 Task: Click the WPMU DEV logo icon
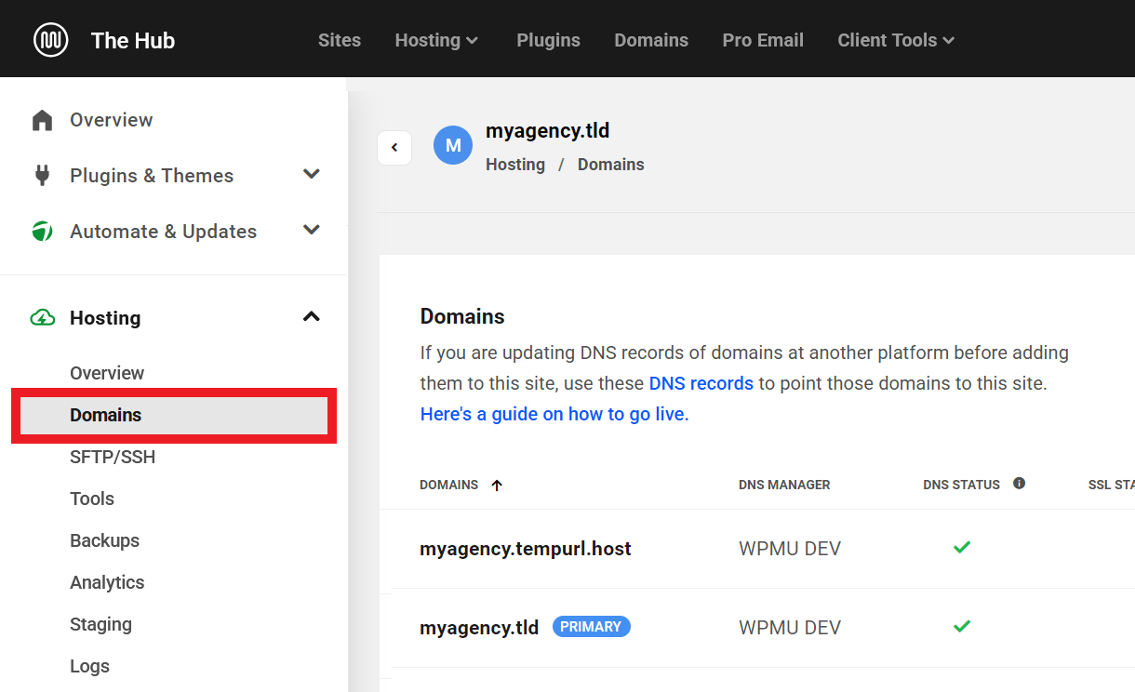(x=51, y=40)
